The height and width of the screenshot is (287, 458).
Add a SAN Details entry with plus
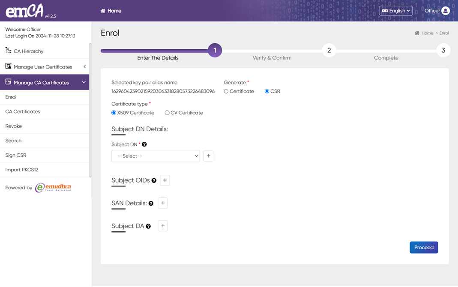pyautogui.click(x=163, y=203)
